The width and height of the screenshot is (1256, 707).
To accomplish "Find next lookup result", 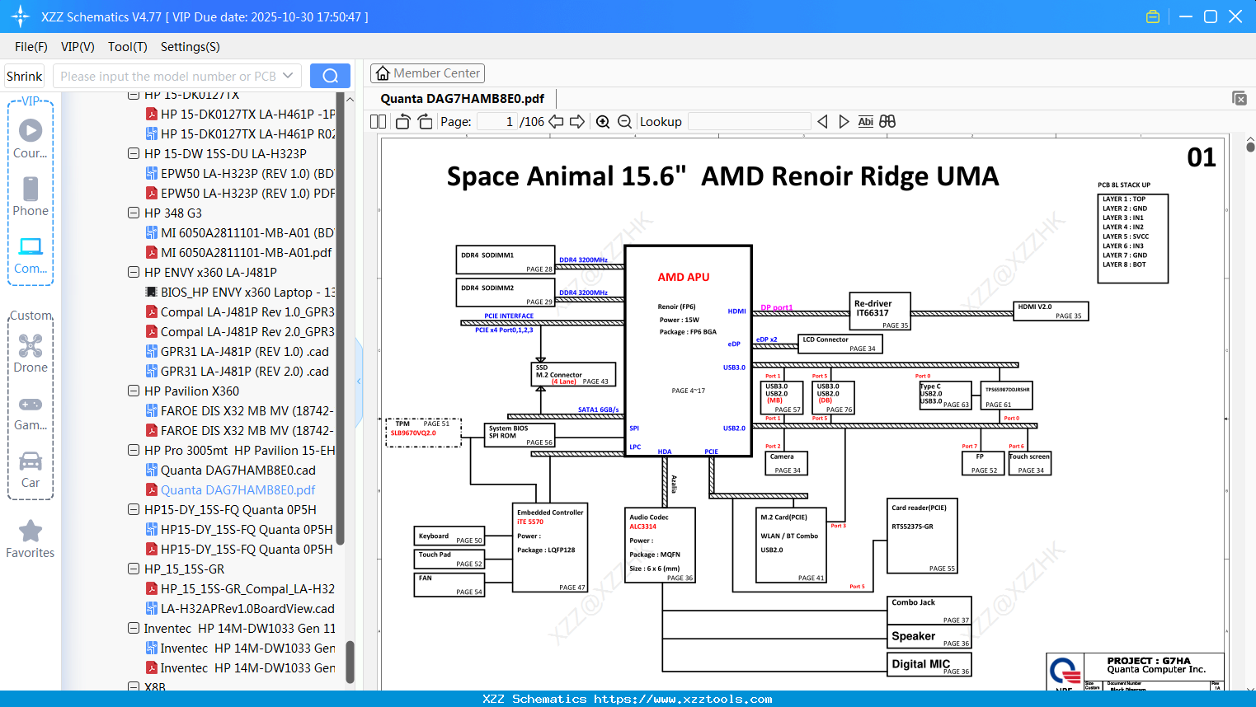I will pos(844,122).
